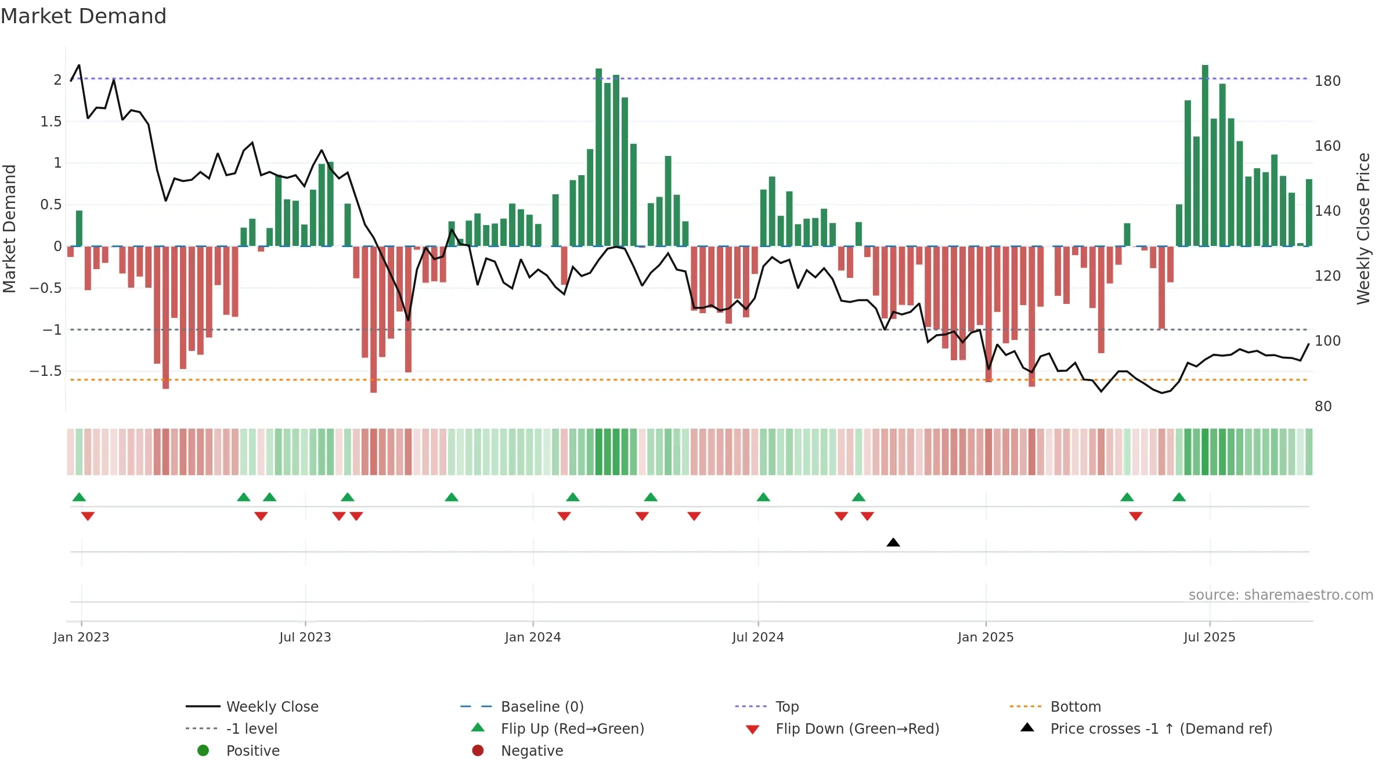The width and height of the screenshot is (1393, 783).
Task: Click the Jan 2023 x-axis label
Action: pos(81,637)
